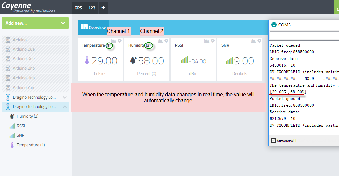Open the Add new... dropdown

click(x=35, y=23)
